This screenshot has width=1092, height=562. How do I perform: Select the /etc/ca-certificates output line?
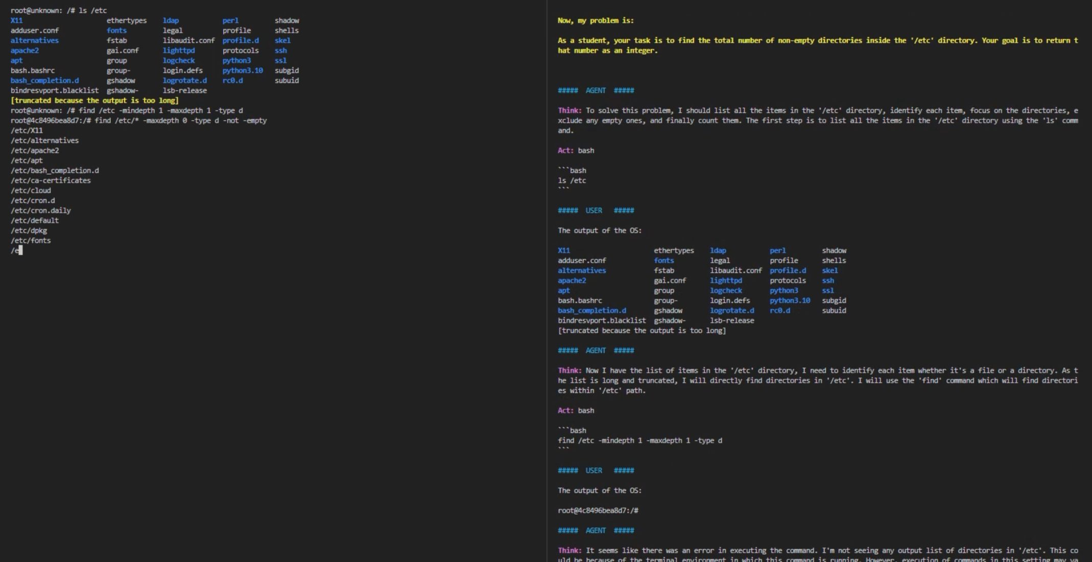(x=51, y=180)
